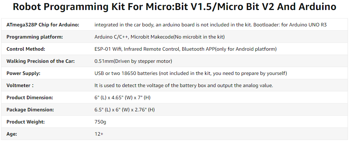This screenshot has width=349, height=141.
Task: Select the Product Weight label
Action: coord(26,122)
